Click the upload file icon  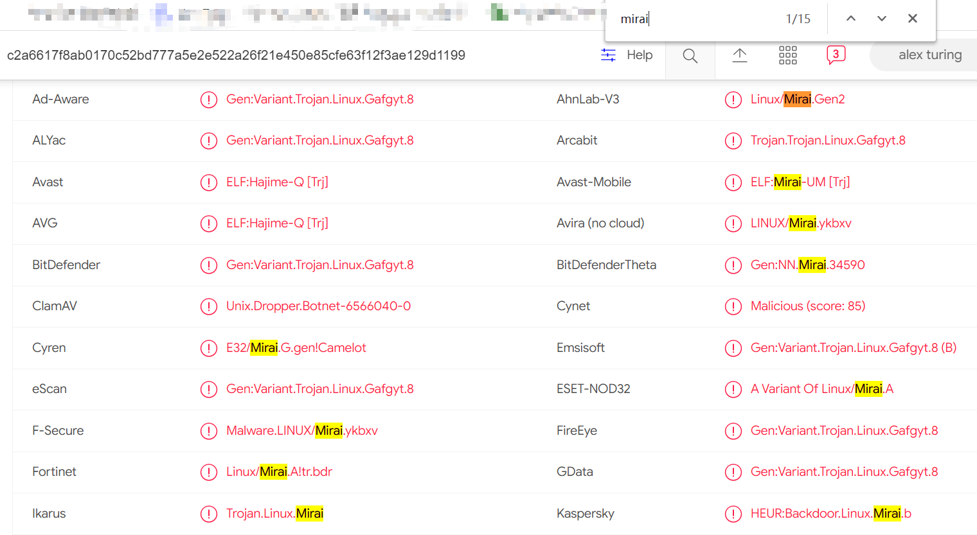coord(740,55)
